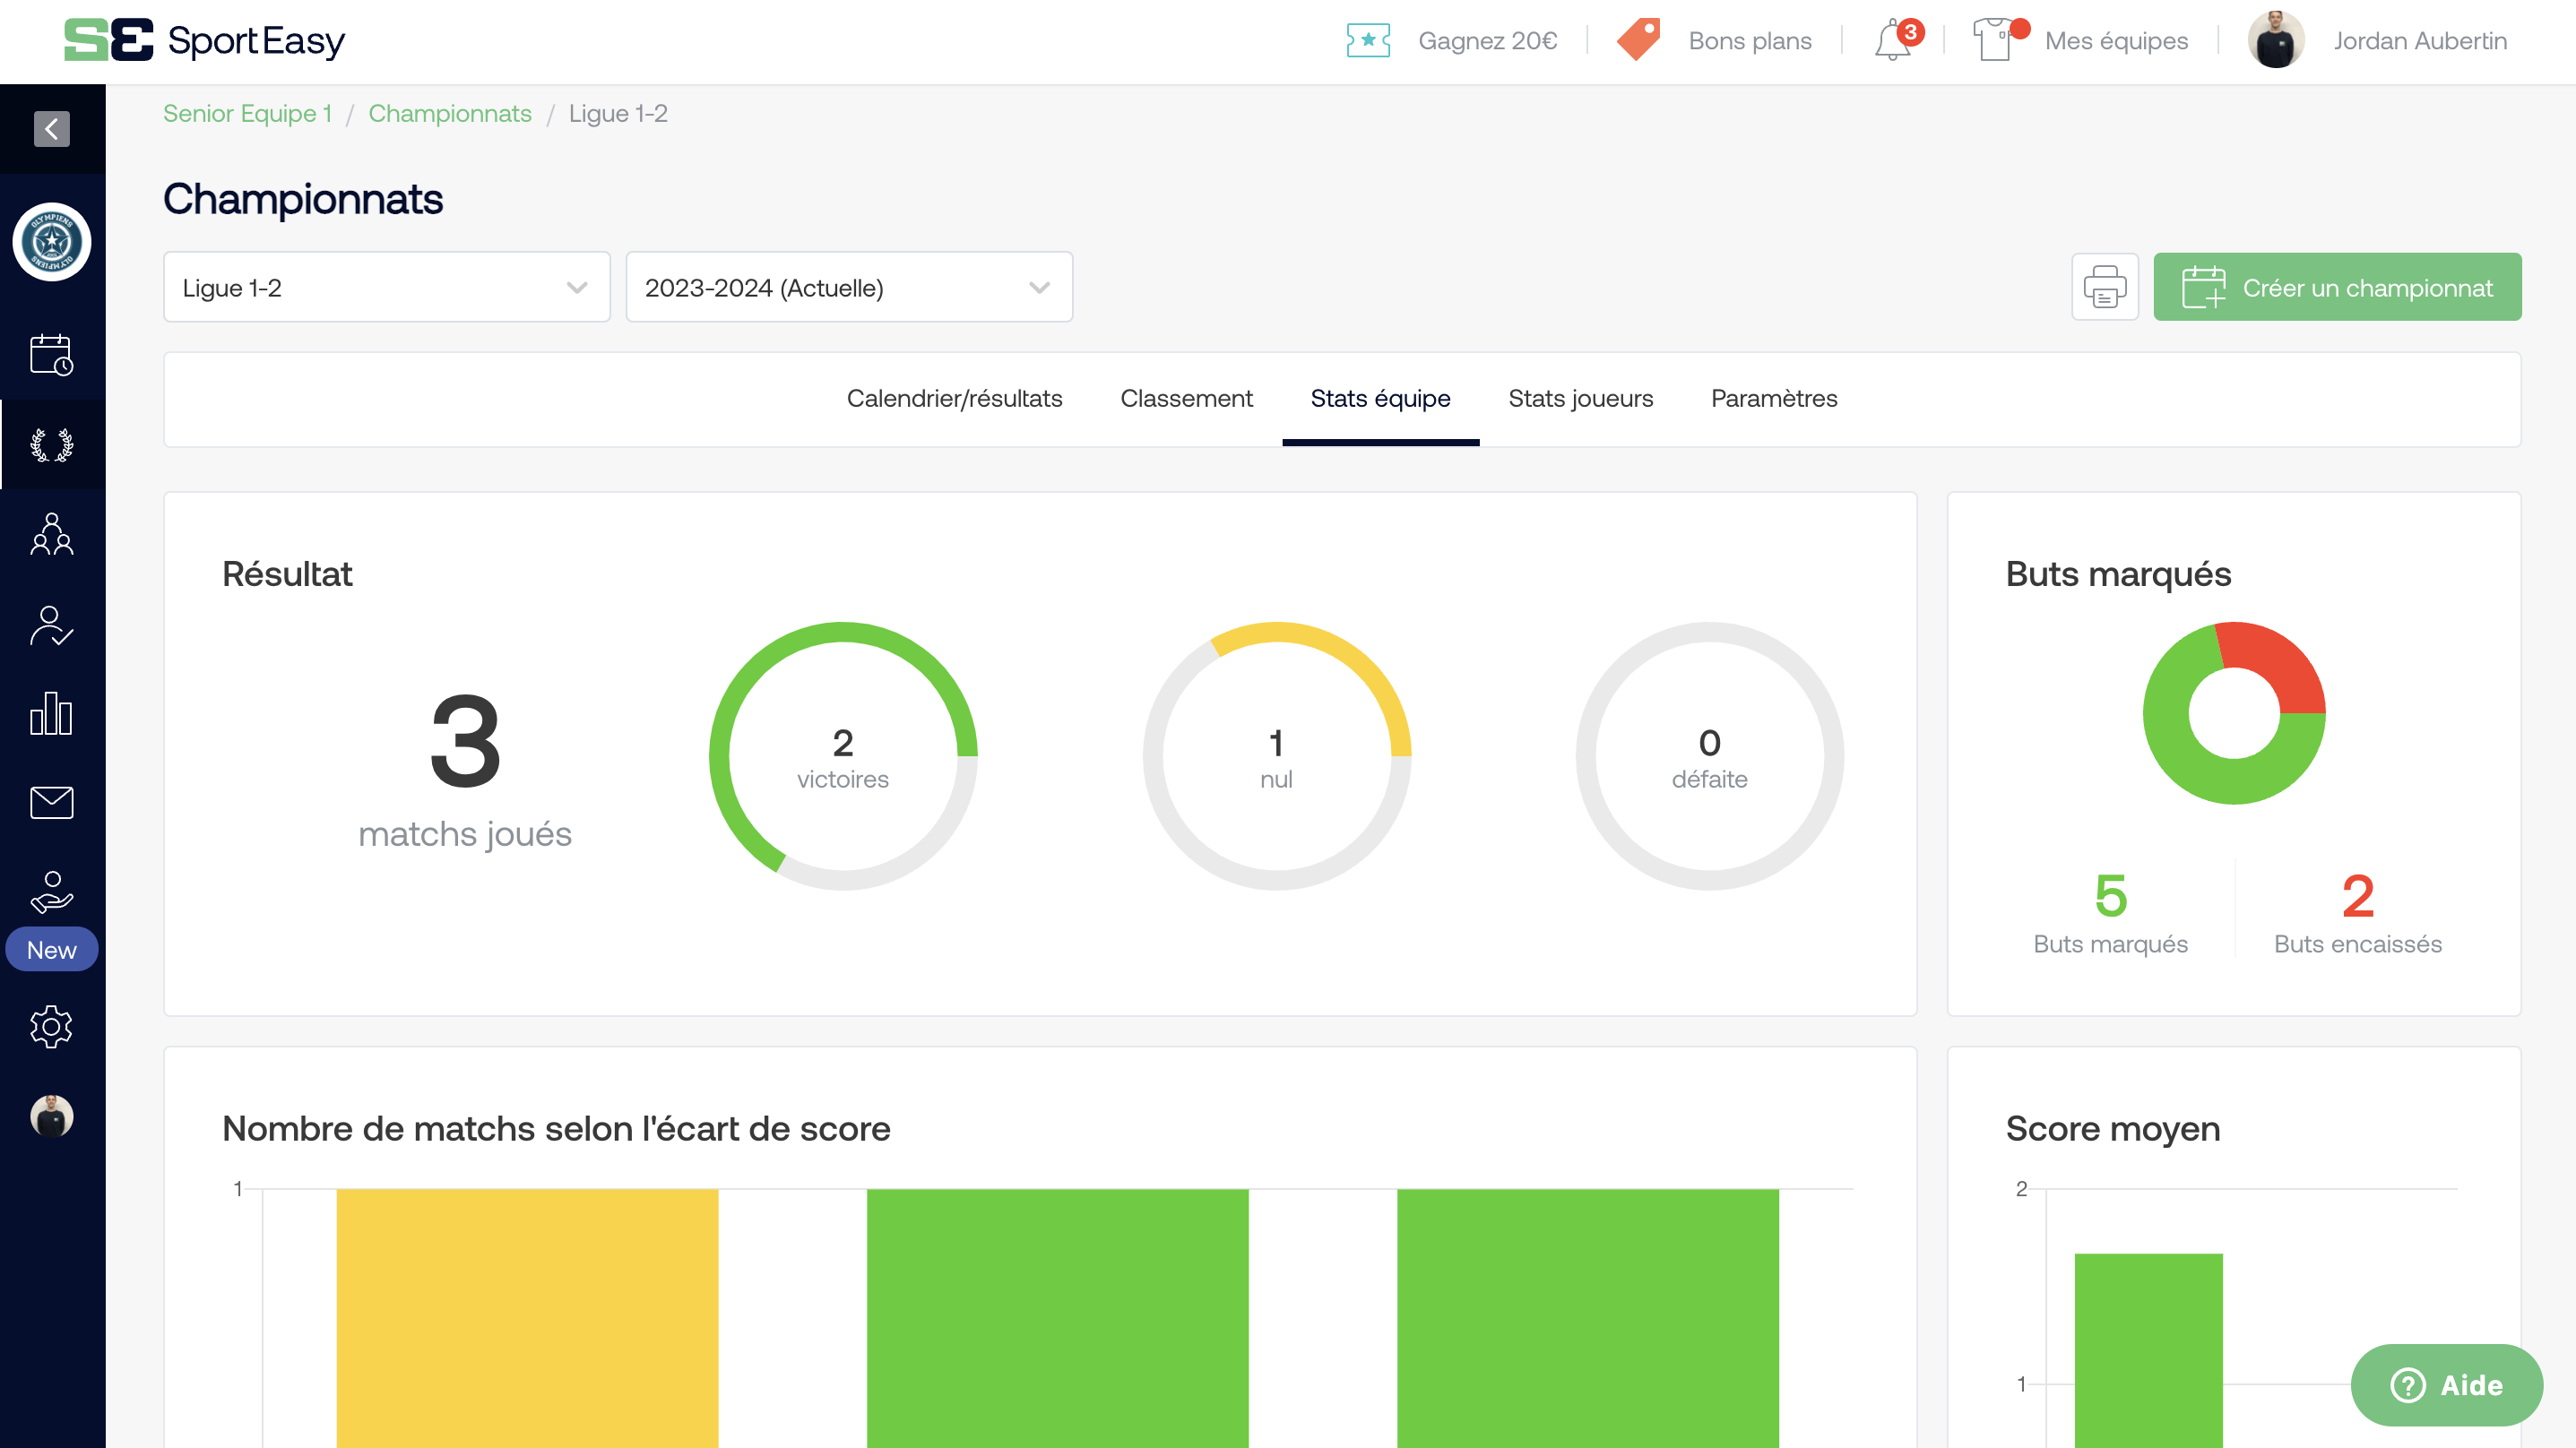Click the Bons plans tag icon

[x=1638, y=41]
